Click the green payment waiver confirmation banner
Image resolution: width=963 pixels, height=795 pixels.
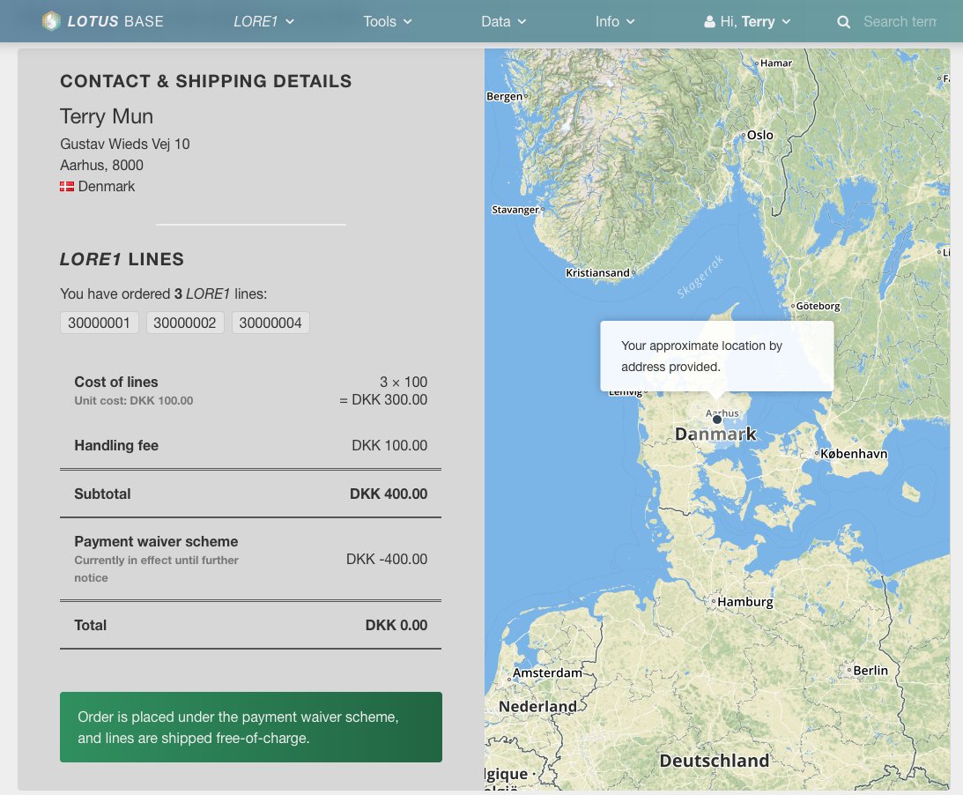pyautogui.click(x=250, y=727)
